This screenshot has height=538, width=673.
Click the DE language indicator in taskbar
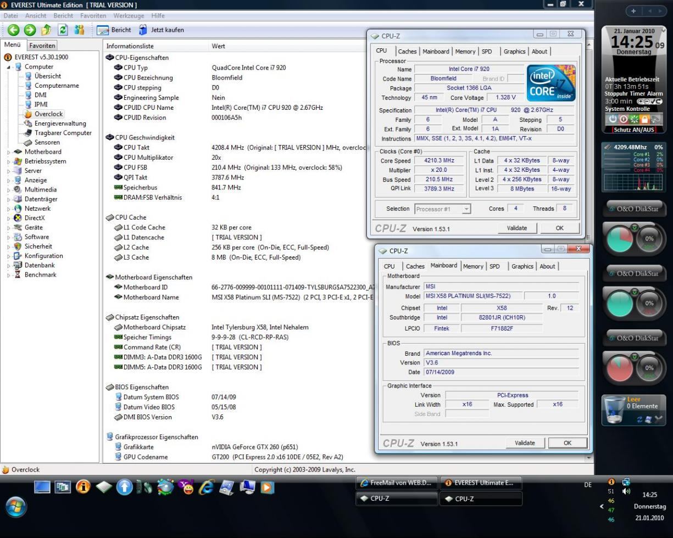coord(588,485)
